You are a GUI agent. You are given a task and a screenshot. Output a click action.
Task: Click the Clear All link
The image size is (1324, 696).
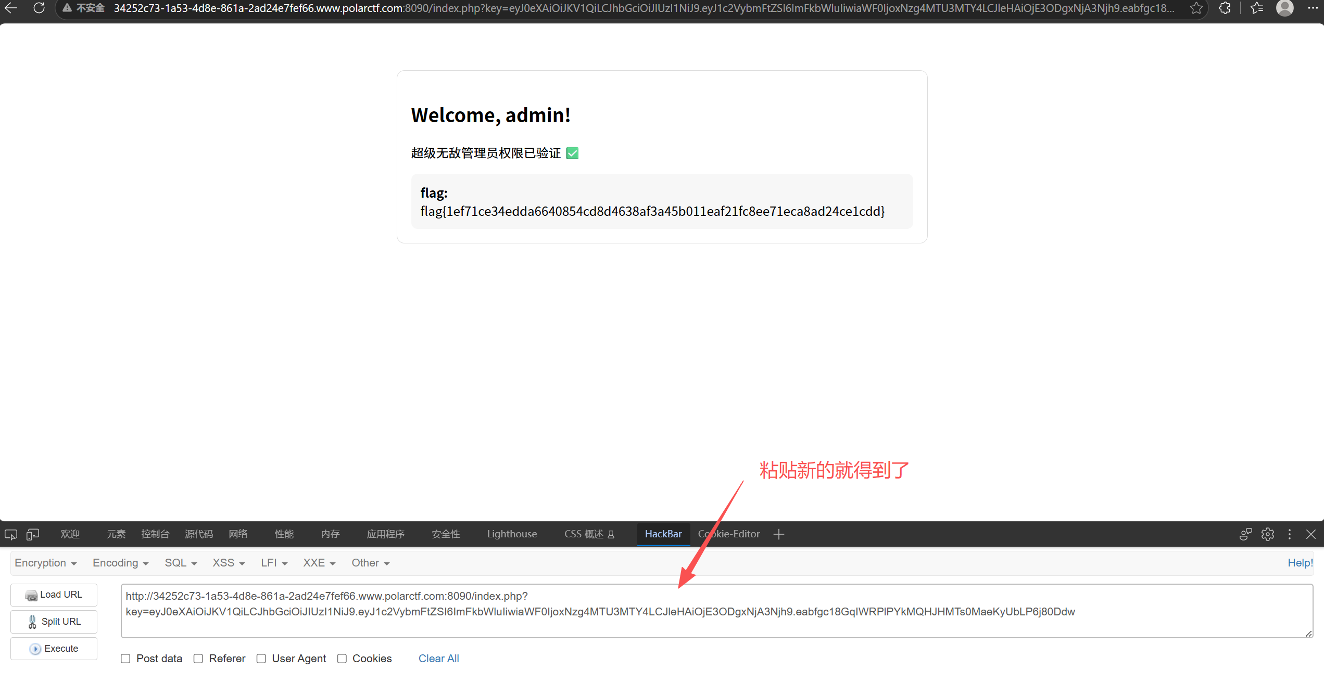[438, 659]
